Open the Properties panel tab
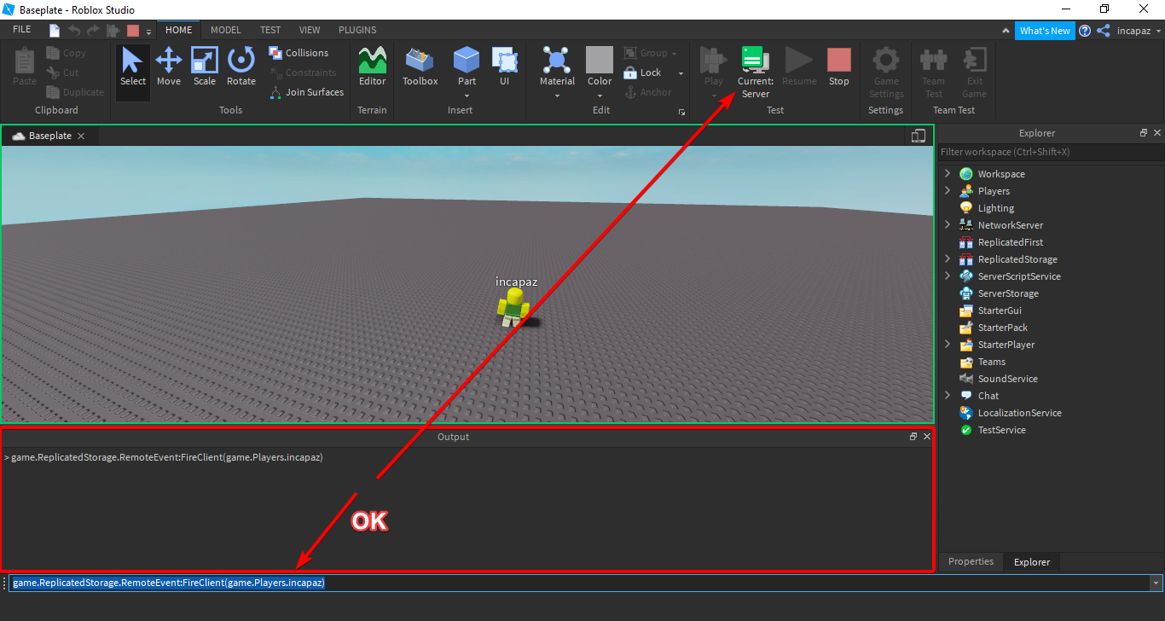Screen dimensions: 1165x621 971,561
